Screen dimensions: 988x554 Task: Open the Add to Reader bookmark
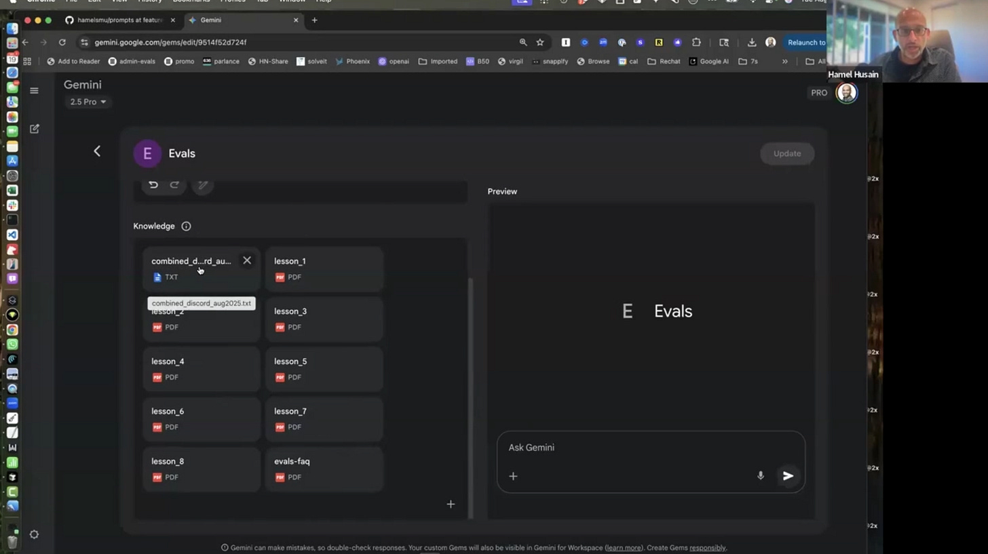73,61
